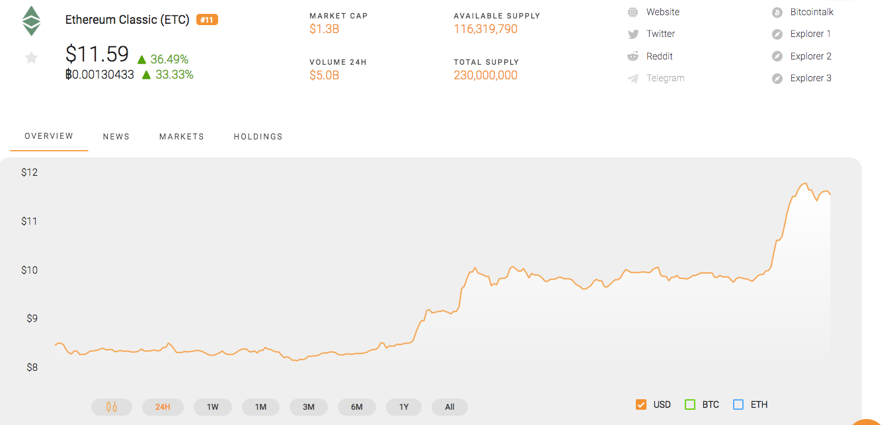Click the Website globe icon
889x425 pixels.
[633, 12]
